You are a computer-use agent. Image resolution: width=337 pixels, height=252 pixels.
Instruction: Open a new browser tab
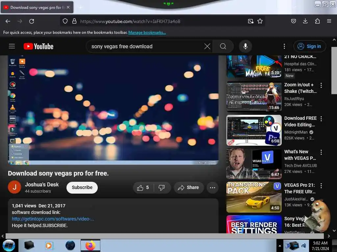point(81,7)
